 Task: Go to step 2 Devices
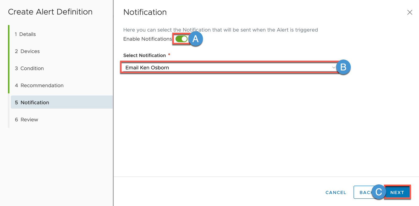(27, 51)
